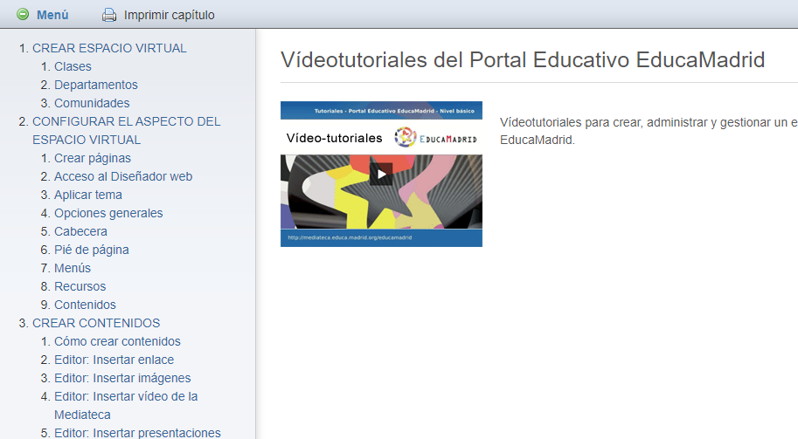This screenshot has height=439, width=798.
Task: Go to Editor: Insertar imágenes
Action: [122, 378]
